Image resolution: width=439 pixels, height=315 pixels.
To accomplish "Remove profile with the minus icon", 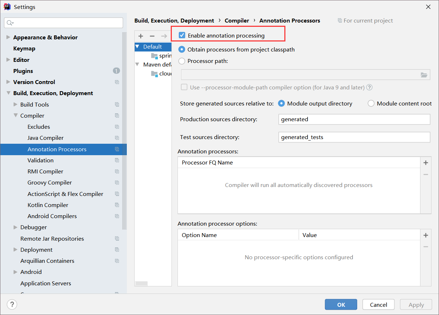I will [152, 36].
